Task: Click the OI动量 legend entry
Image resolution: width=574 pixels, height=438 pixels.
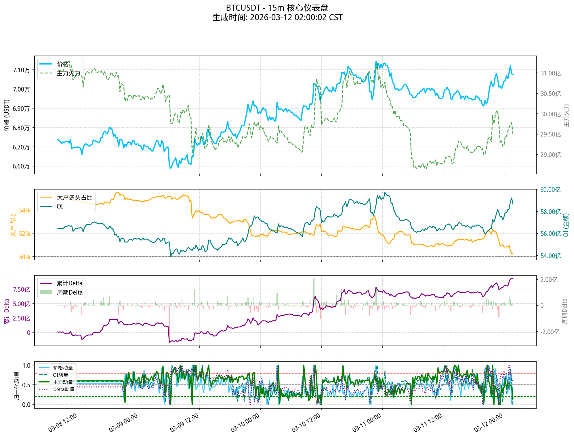Action: click(x=60, y=375)
